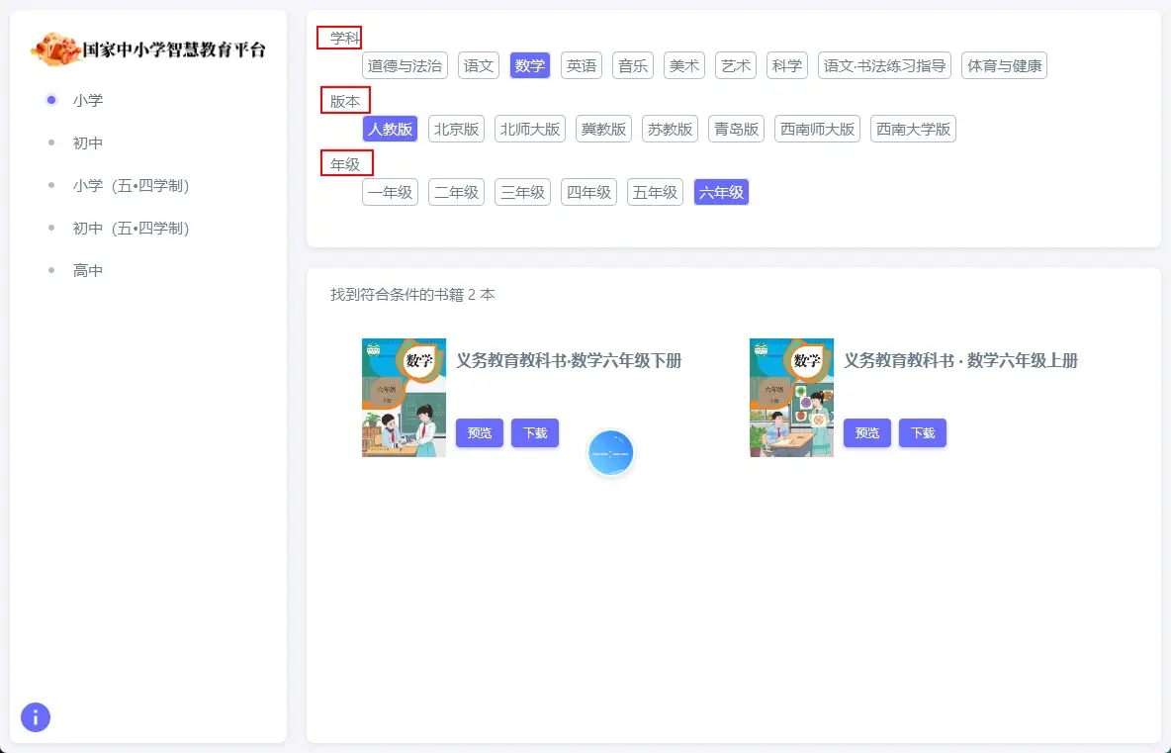Switch to 初中 (五•四学制) category

[x=130, y=228]
